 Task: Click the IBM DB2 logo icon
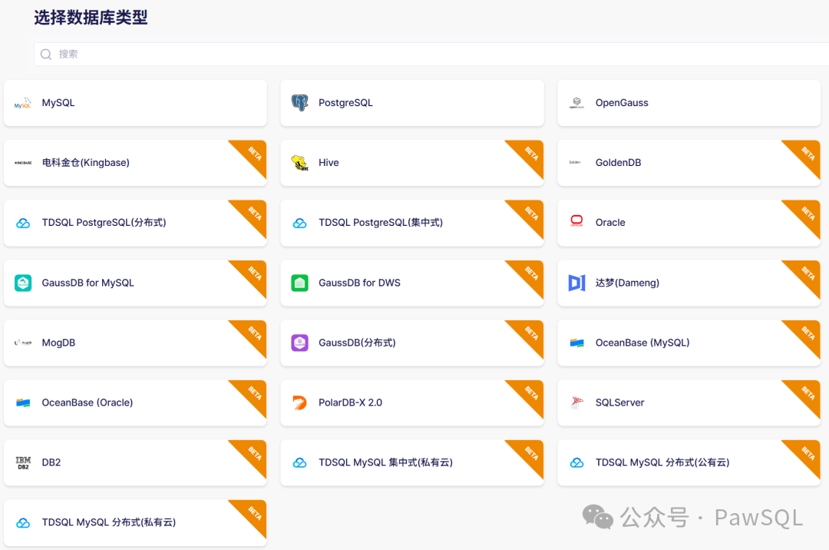click(23, 462)
